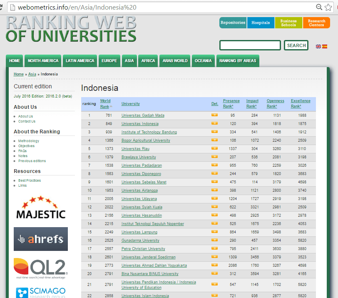The width and height of the screenshot is (338, 298).
Task: Open the ahrefs sponsor logo
Action: (41, 239)
